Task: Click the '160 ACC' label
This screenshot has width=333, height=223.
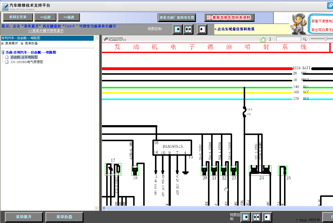Action: click(x=301, y=92)
